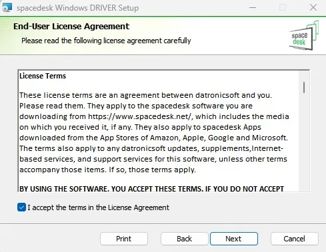Image resolution: width=326 pixels, height=252 pixels.
Task: Click 'These license terms are an agreement' line
Action: [145, 95]
